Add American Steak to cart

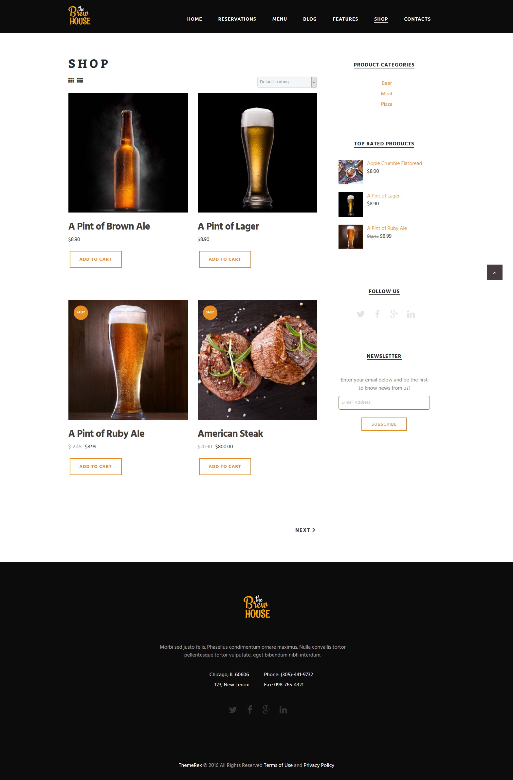pyautogui.click(x=225, y=466)
